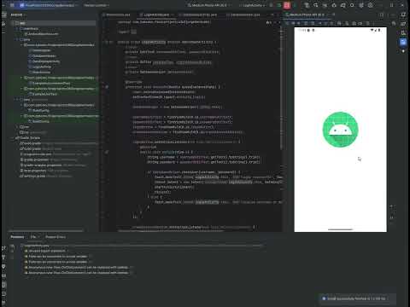Select the LoginActivity.java node in Problems list
Viewport: 410px width, 307px height.
point(37,246)
